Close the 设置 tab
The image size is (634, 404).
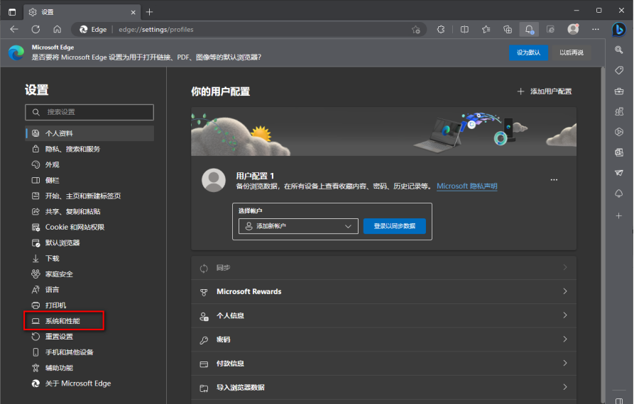tap(133, 13)
